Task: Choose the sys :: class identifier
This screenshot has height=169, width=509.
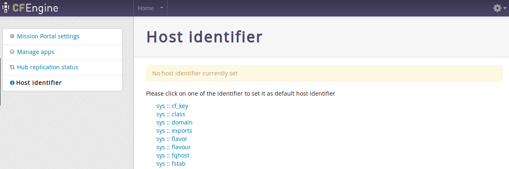Action: [x=171, y=114]
